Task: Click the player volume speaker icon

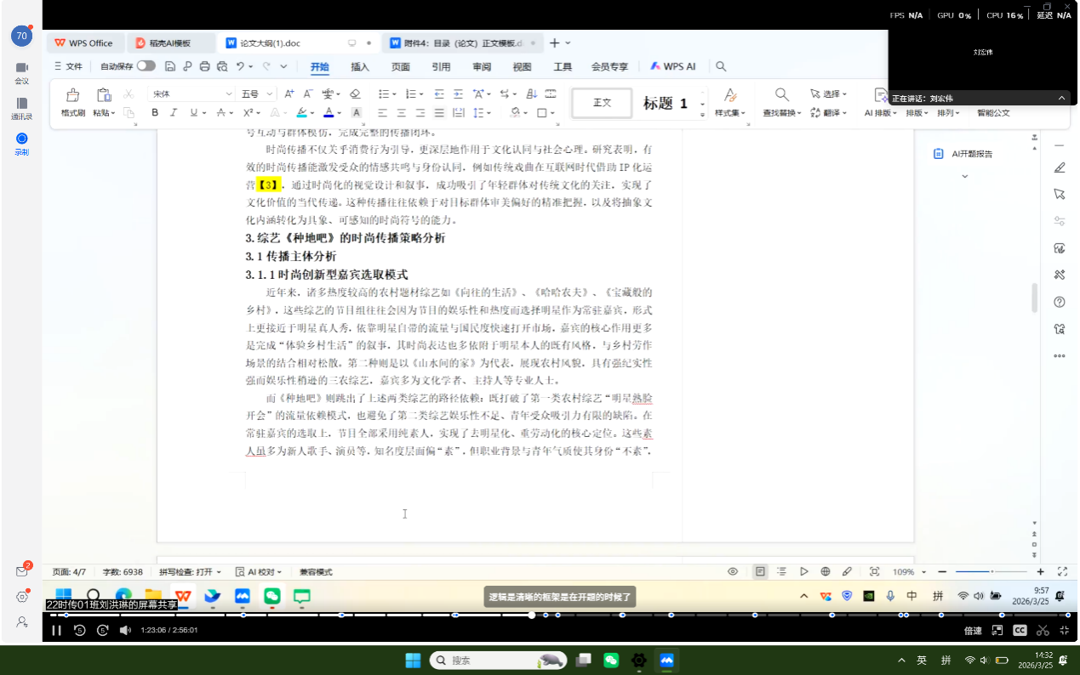Action: [125, 630]
